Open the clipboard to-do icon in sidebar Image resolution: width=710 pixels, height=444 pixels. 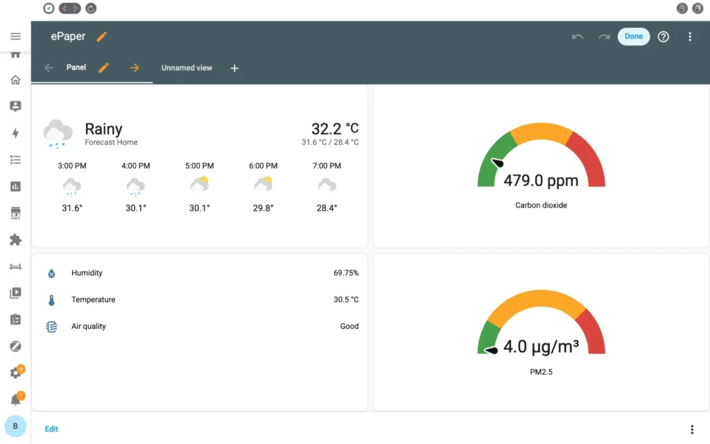point(15,319)
